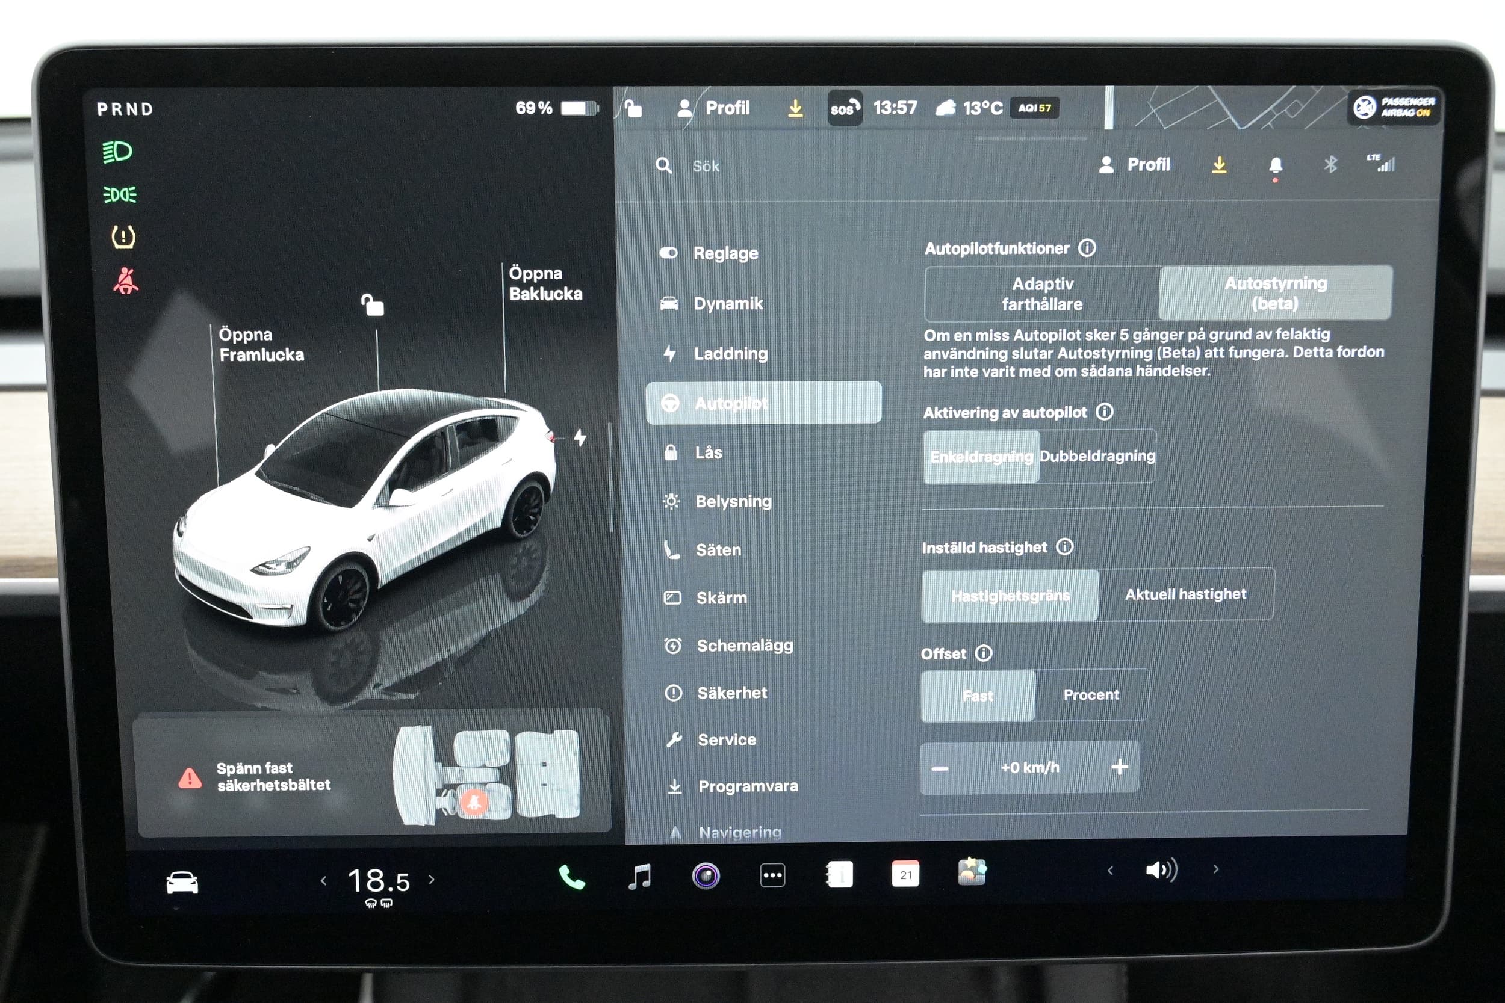Choose Aktuell hastighet set speed

click(1187, 594)
